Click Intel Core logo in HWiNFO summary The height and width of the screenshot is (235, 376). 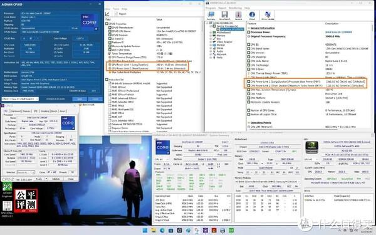pyautogui.click(x=162, y=147)
